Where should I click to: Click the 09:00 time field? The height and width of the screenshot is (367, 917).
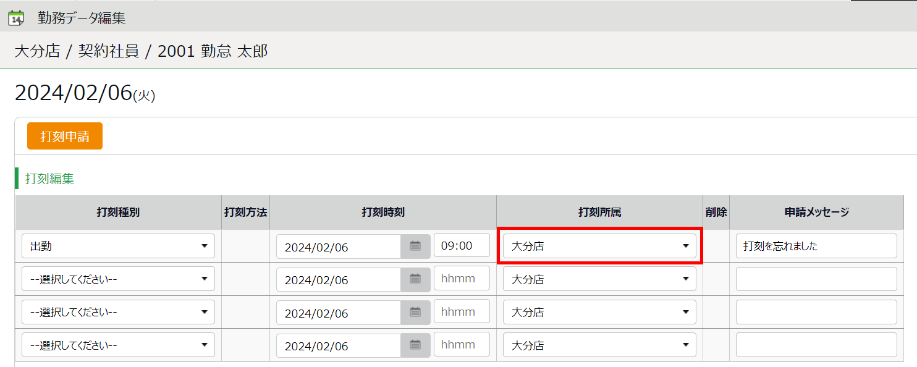pyautogui.click(x=462, y=246)
